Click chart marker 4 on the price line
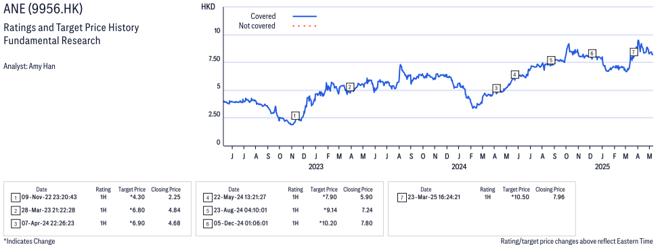This screenshot has width=660, height=245. point(514,74)
